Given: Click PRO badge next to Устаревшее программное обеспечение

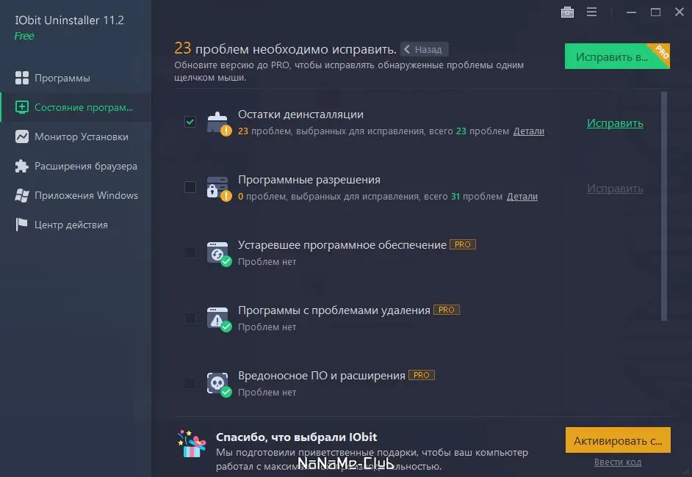Looking at the screenshot, I should (463, 244).
